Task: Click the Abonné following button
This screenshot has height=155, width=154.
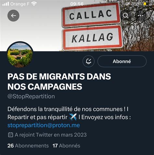Action: click(x=122, y=61)
